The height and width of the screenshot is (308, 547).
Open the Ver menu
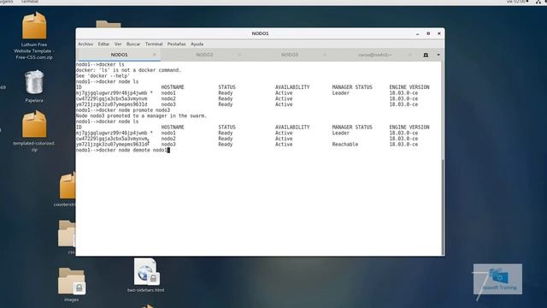(118, 44)
